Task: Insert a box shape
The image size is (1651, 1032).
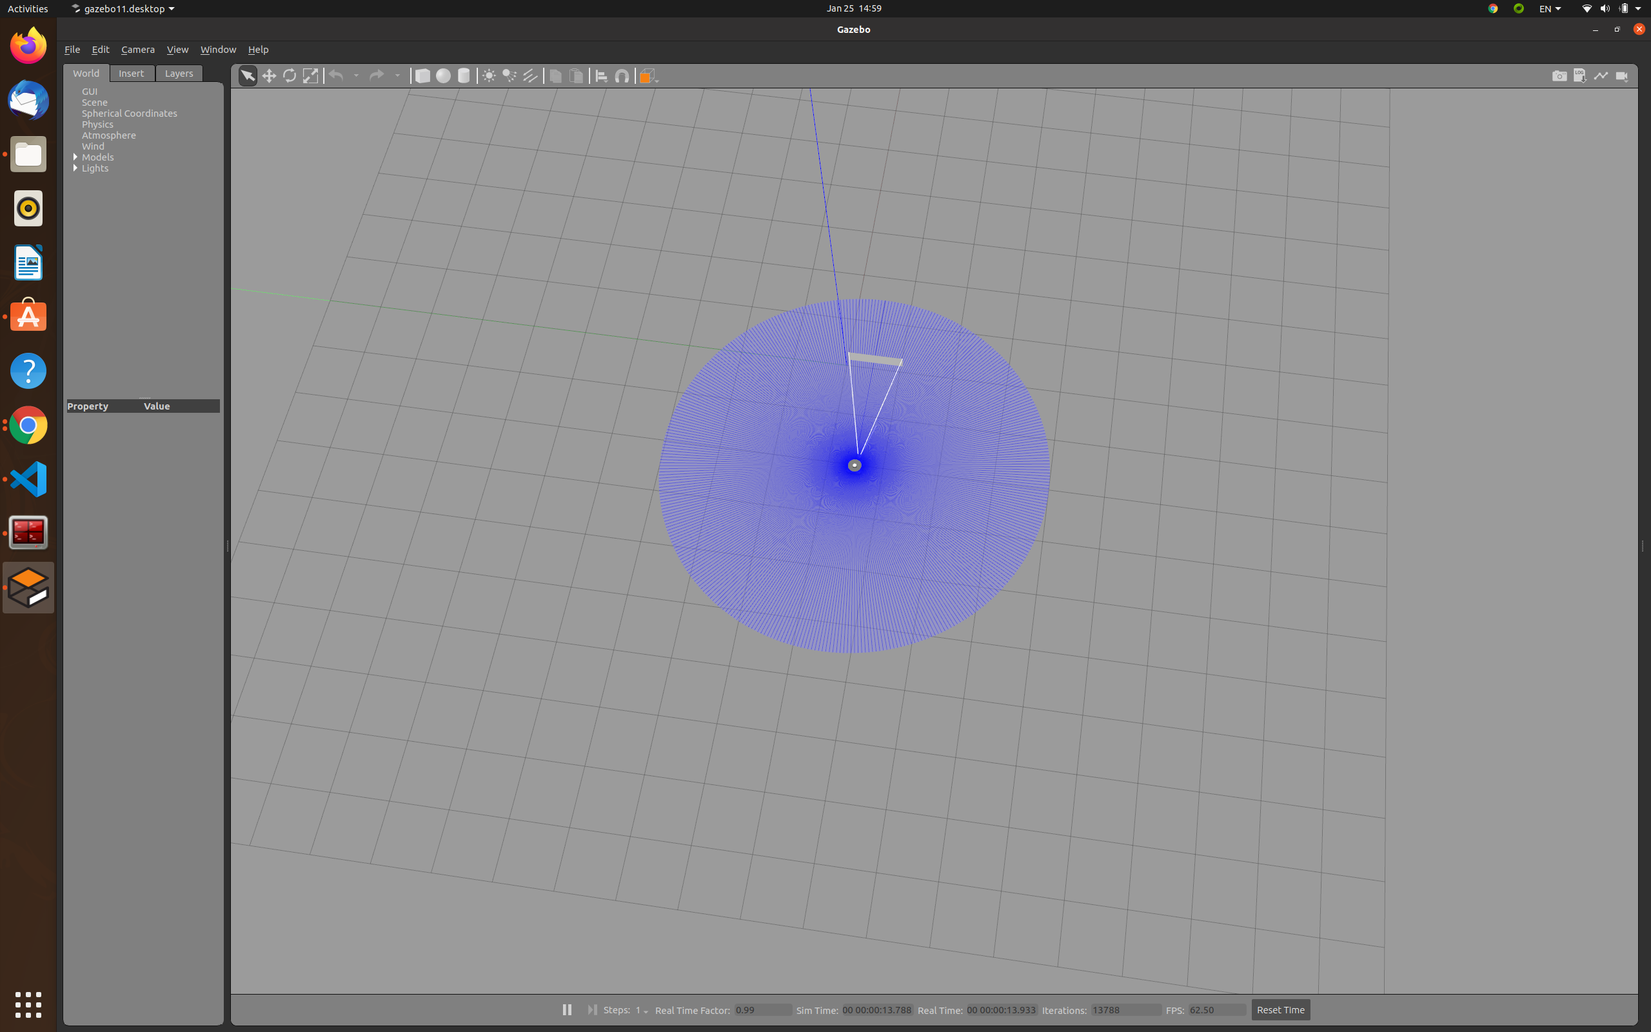Action: pos(422,75)
